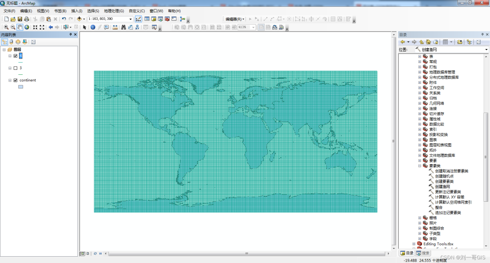Open the map scale dropdown
This screenshot has width=490, height=263.
click(x=131, y=19)
